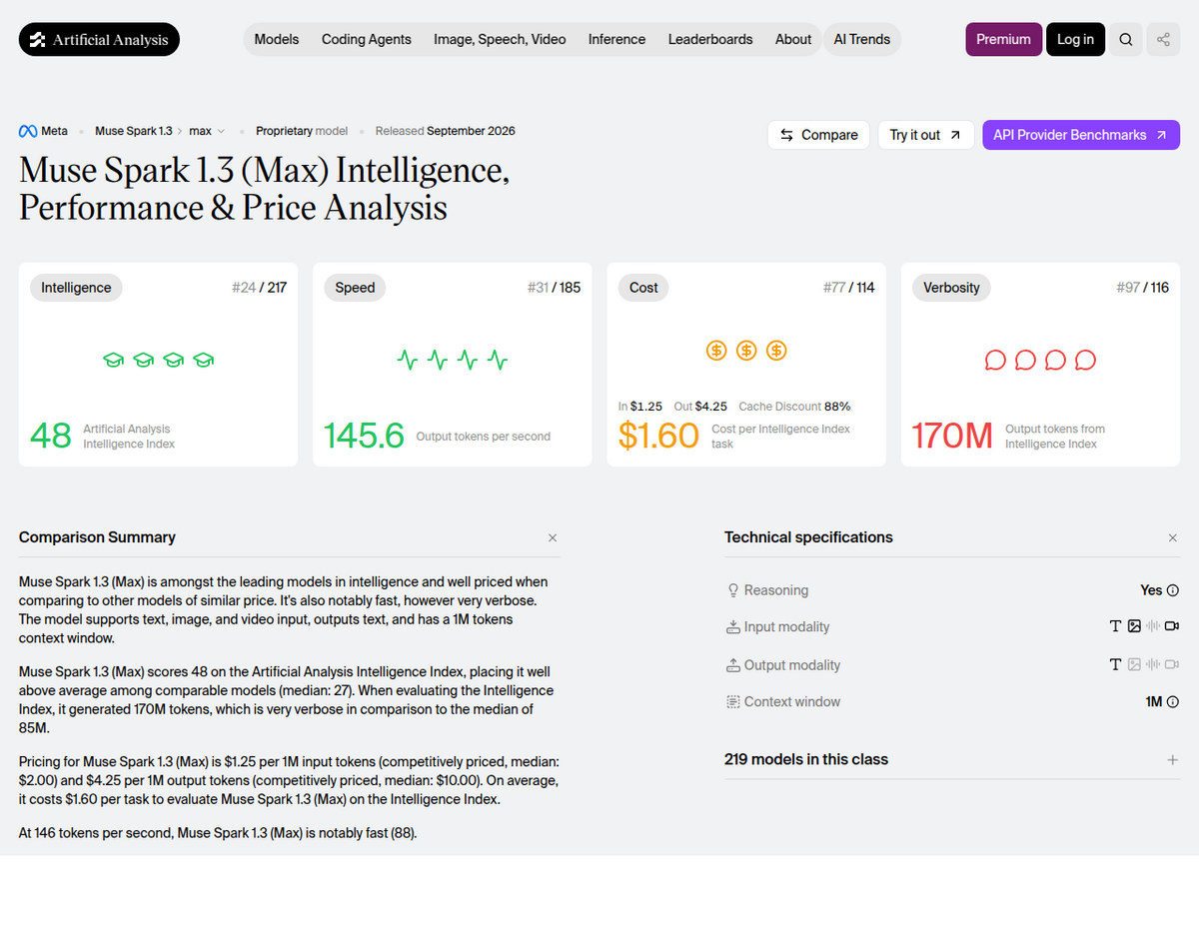The width and height of the screenshot is (1199, 937).
Task: Click the dollar coin icons in Cost card
Action: coord(746,351)
